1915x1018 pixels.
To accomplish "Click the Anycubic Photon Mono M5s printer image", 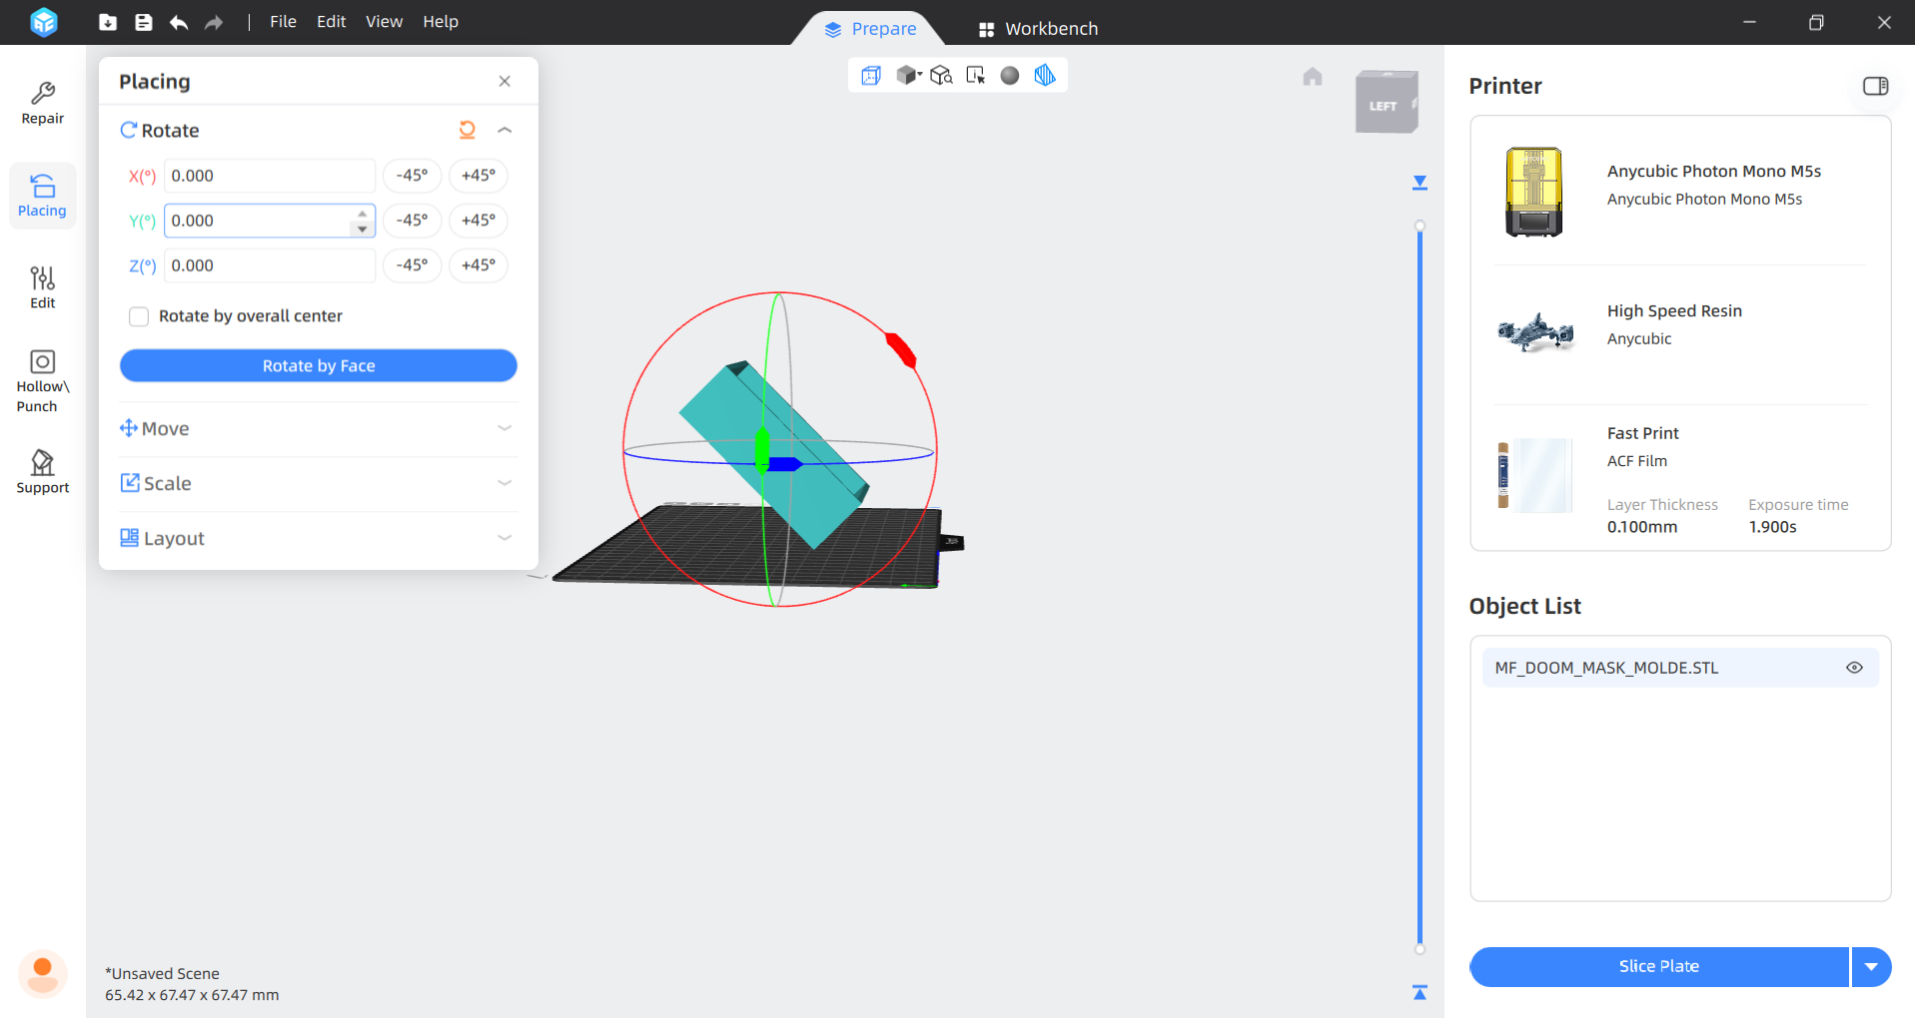I will [1534, 192].
